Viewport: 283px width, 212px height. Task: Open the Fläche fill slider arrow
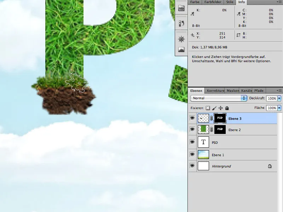point(279,108)
